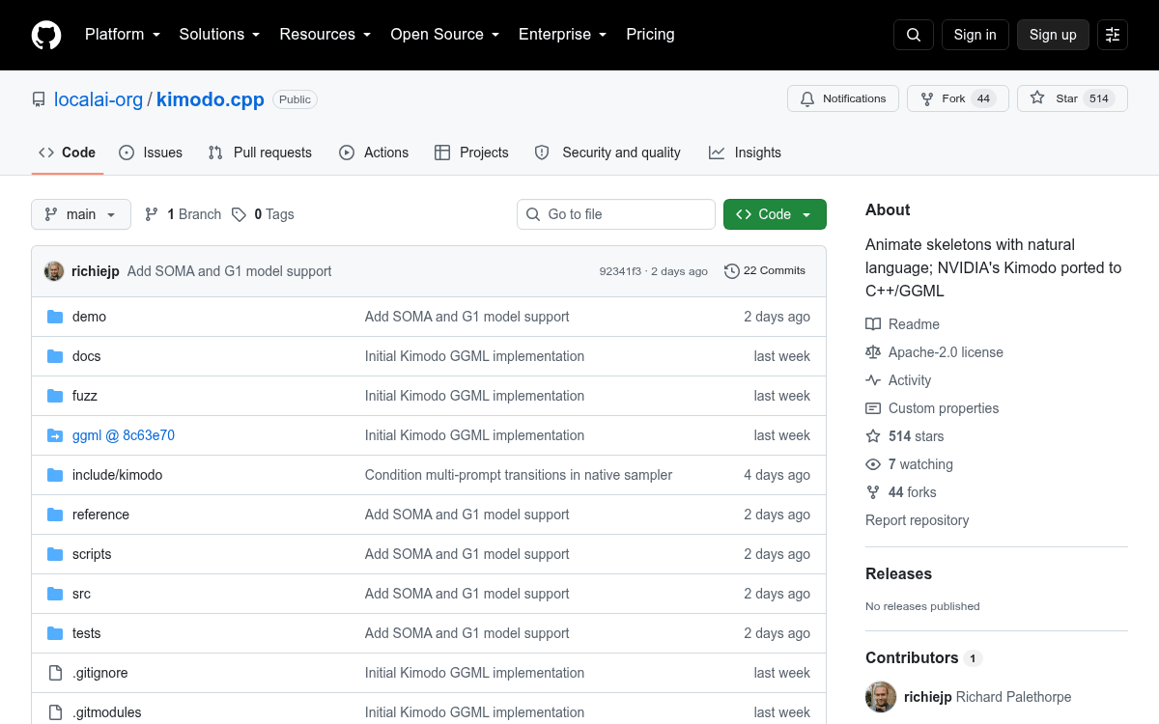This screenshot has height=724, width=1159.
Task: Star the kimodo.cpp repository
Action: (1072, 98)
